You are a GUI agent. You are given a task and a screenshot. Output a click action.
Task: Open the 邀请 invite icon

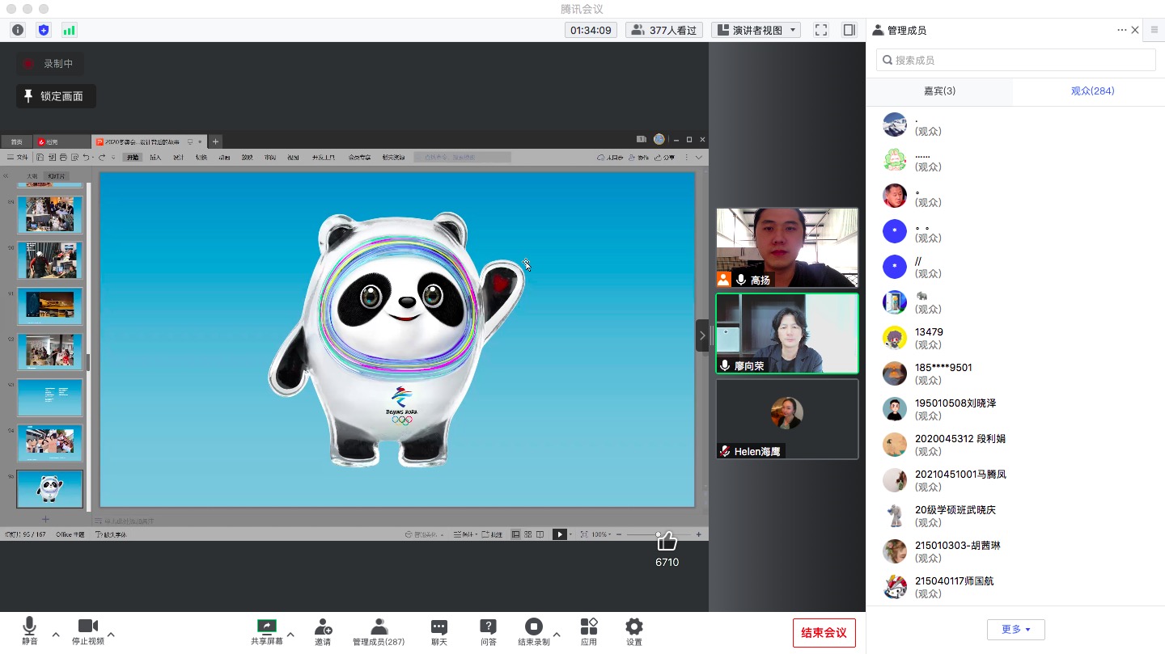click(x=323, y=631)
